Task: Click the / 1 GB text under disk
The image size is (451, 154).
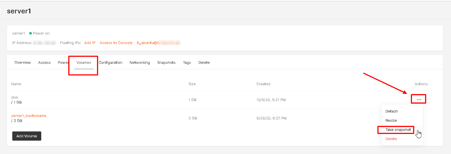Action: click(x=16, y=102)
